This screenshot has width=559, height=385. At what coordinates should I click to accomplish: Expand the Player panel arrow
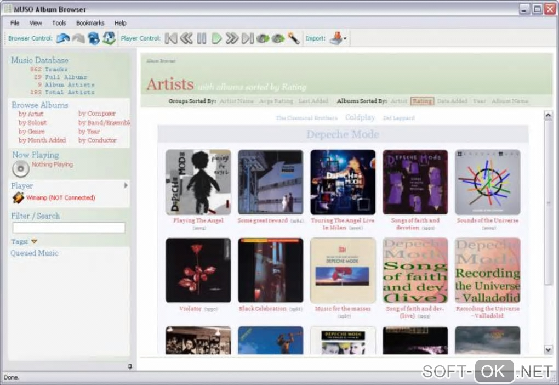point(126,186)
